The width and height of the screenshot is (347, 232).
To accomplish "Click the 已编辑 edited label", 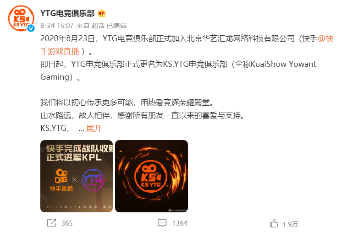I will pyautogui.click(x=116, y=26).
